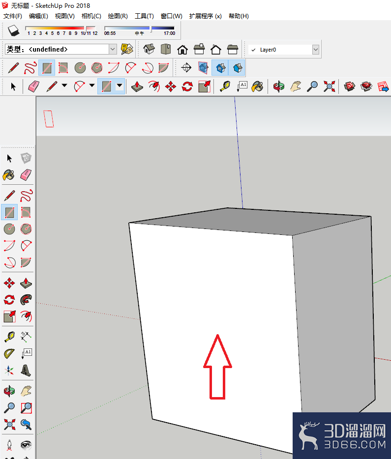Open the 绘图(R) menu
Image resolution: width=391 pixels, height=459 pixels.
coord(118,16)
